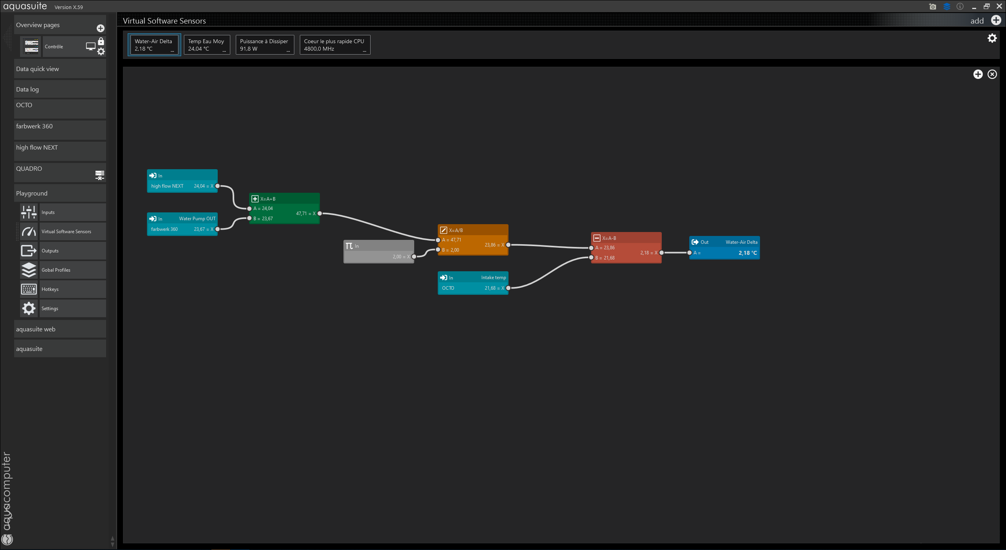
Task: Toggle the lock icon on Contrôle page
Action: pyautogui.click(x=101, y=41)
